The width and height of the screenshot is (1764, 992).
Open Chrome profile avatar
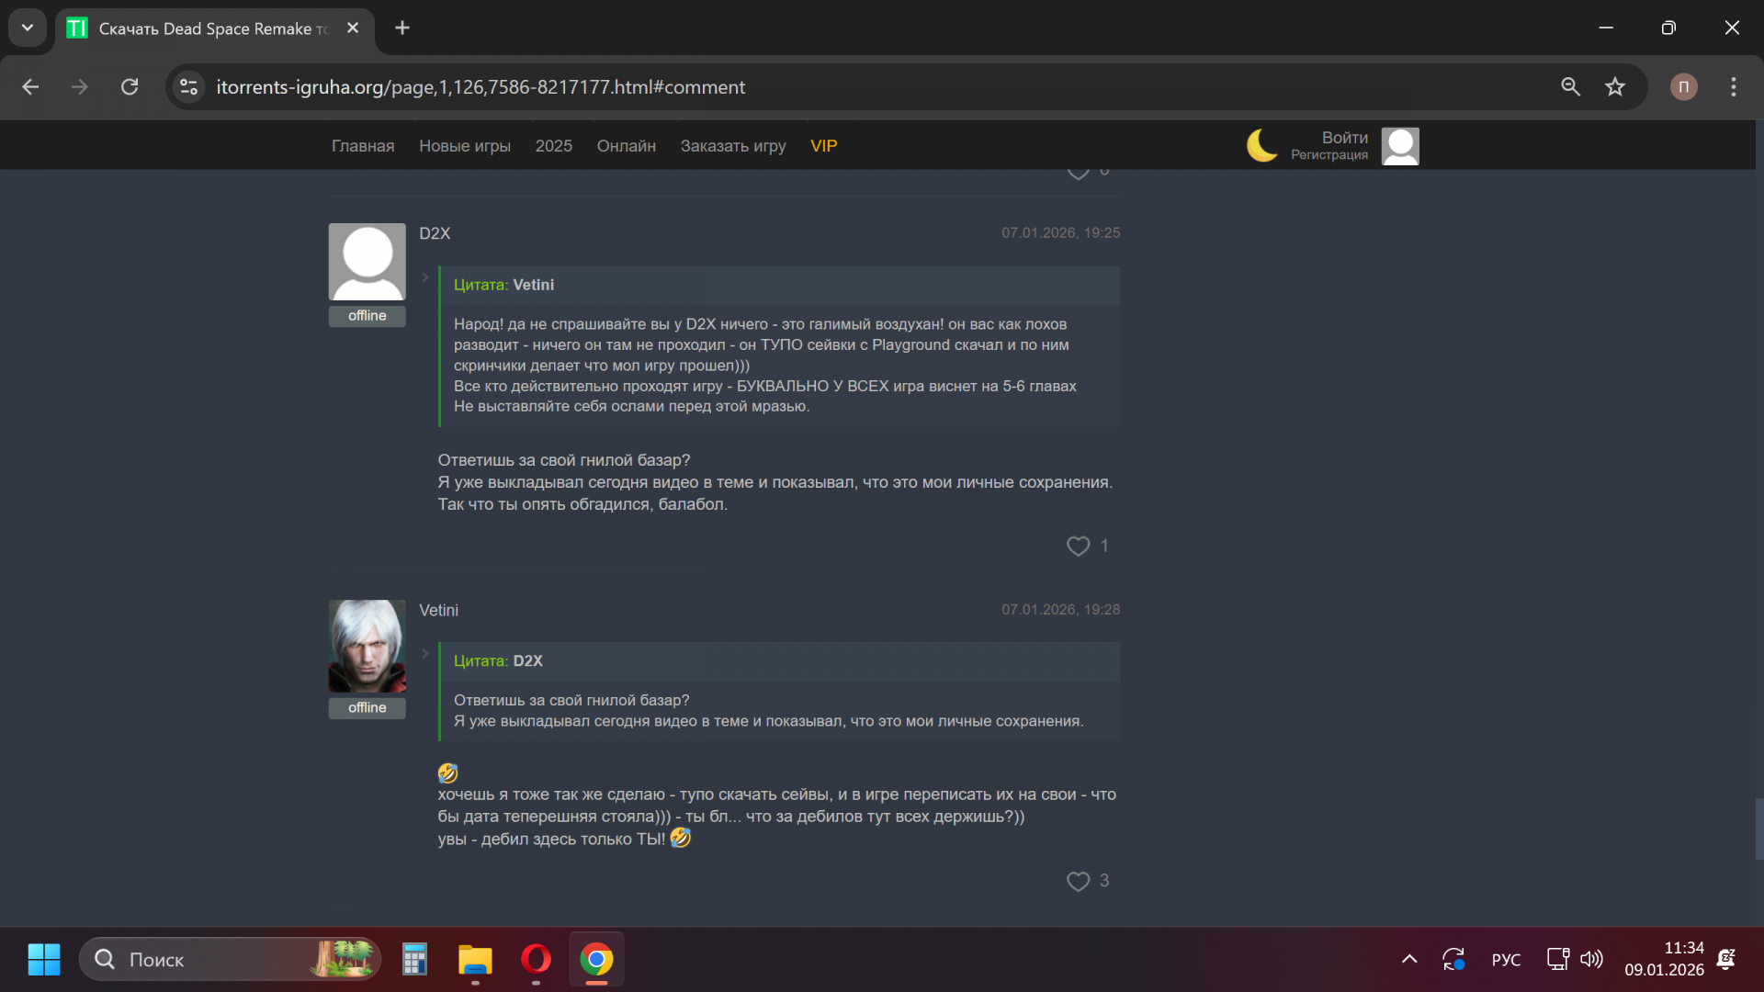pos(1683,87)
